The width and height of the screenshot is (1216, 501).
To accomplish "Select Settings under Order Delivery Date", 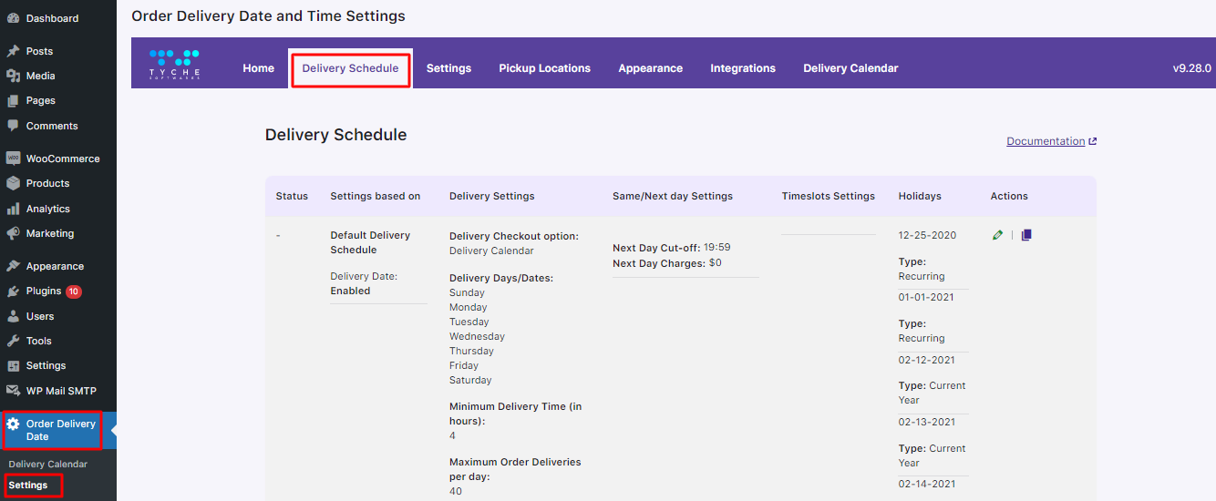I will (x=28, y=486).
